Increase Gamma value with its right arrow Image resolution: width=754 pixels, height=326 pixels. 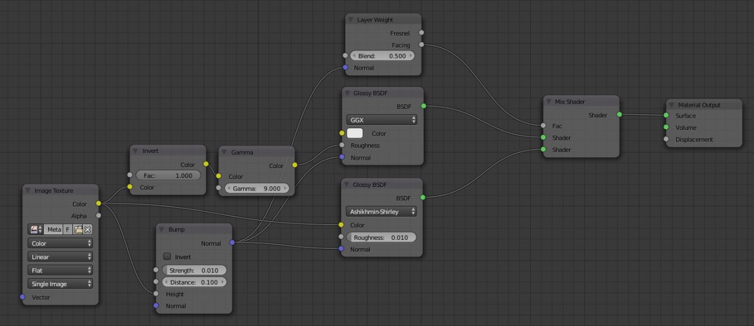click(x=285, y=188)
